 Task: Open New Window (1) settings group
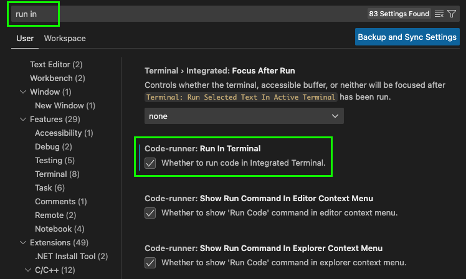pos(65,105)
